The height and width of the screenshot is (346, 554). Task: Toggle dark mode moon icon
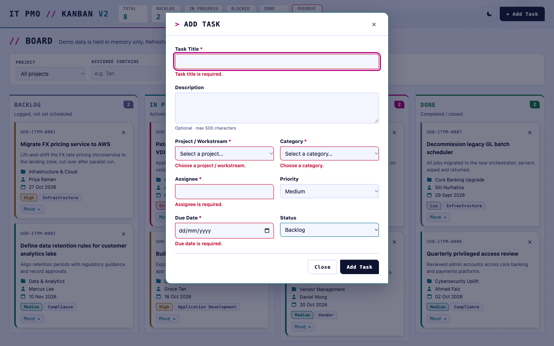coord(489,14)
